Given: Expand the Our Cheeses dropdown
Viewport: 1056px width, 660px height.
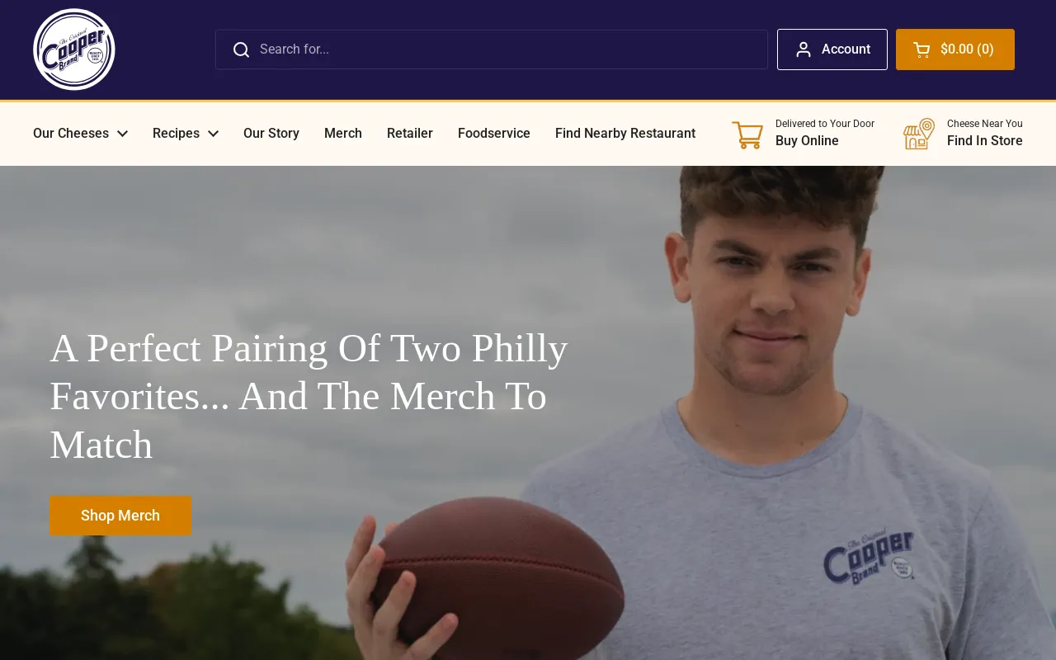Looking at the screenshot, I should point(71,133).
